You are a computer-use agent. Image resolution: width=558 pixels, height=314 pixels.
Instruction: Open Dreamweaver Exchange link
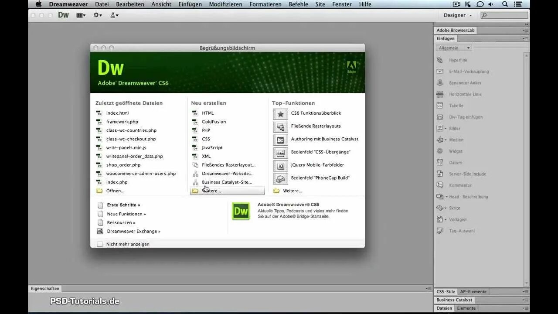(x=133, y=232)
